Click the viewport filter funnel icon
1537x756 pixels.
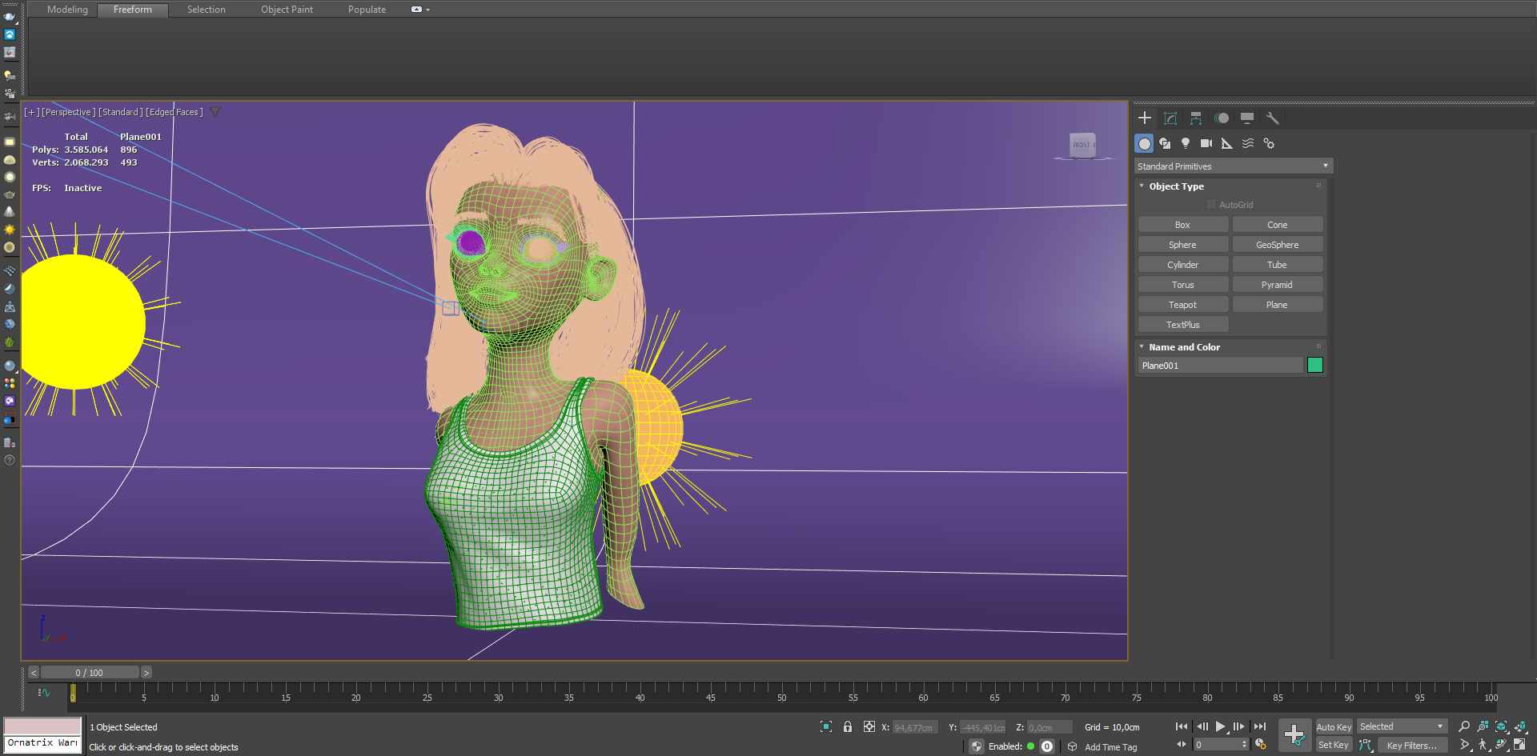coord(215,112)
